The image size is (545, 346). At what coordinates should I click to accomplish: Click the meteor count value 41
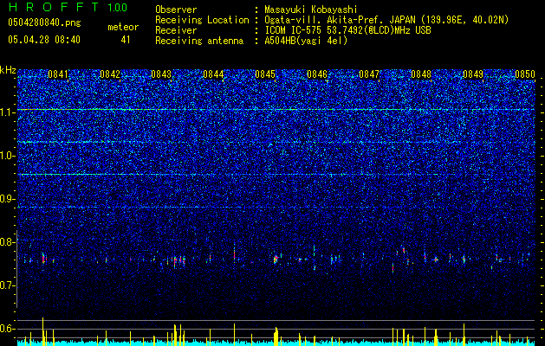pos(126,40)
